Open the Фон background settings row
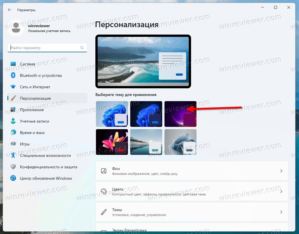 (192, 171)
